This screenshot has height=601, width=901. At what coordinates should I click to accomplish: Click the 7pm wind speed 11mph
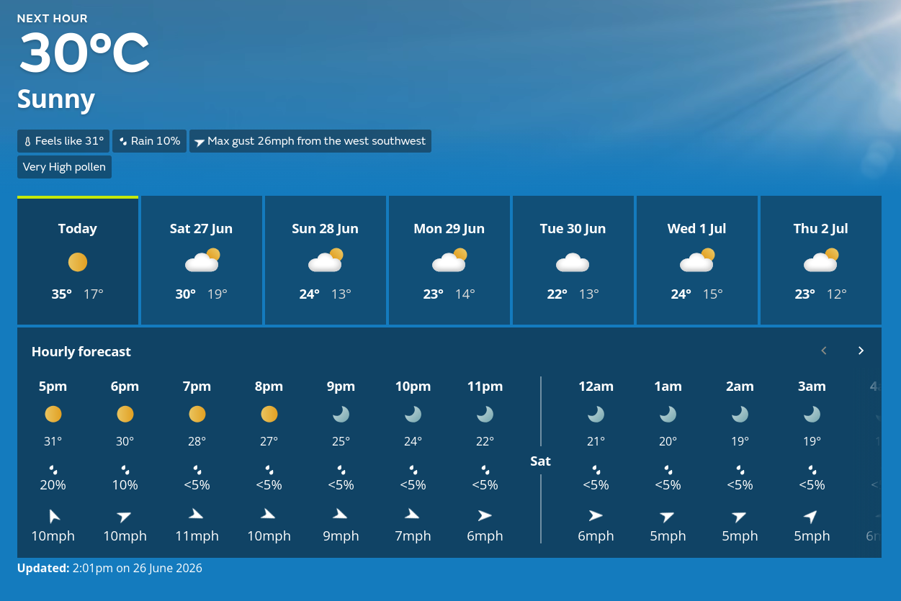[x=197, y=536]
